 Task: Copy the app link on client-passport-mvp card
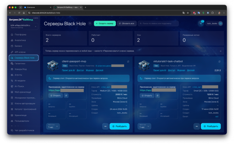tap(66, 95)
